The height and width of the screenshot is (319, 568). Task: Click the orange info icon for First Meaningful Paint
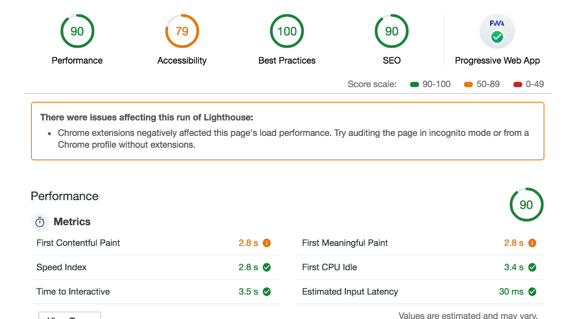click(x=532, y=243)
